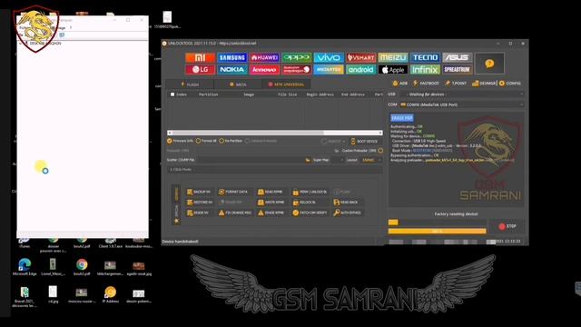Switch to the META tab
The image size is (581, 327).
pyautogui.click(x=238, y=84)
